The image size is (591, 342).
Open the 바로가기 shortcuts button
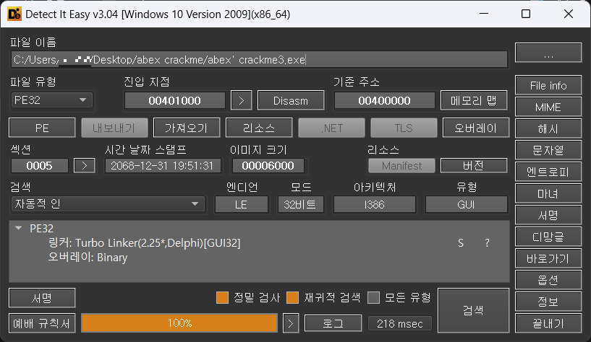tap(548, 258)
